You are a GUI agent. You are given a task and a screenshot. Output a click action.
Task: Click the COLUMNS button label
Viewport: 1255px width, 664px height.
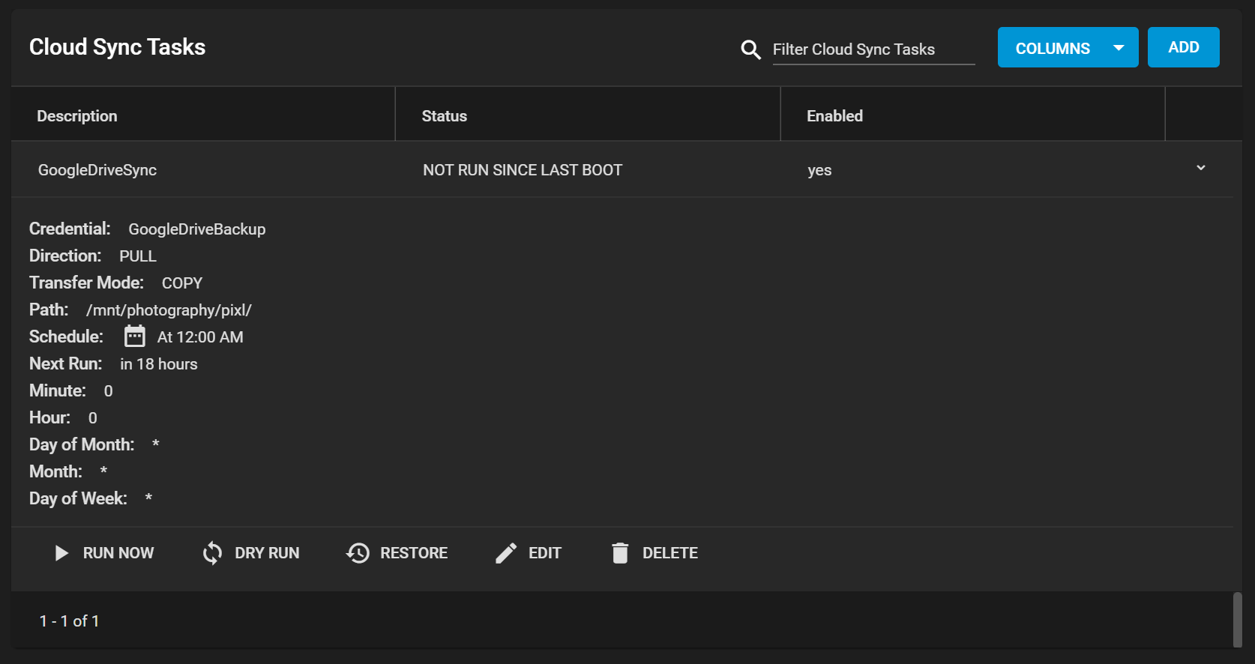[1053, 48]
